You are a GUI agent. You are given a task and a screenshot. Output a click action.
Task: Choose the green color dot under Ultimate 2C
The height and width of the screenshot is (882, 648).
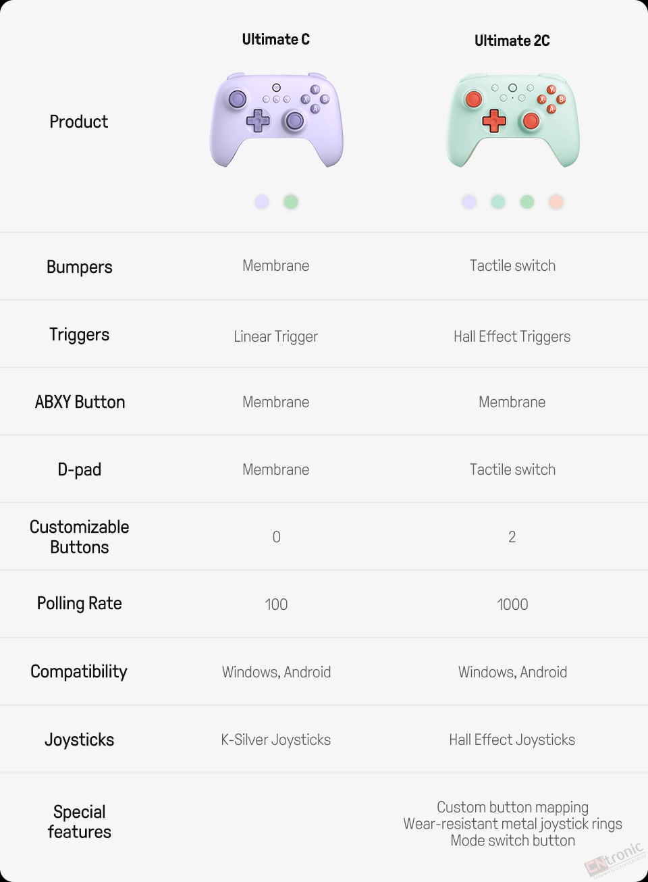527,202
